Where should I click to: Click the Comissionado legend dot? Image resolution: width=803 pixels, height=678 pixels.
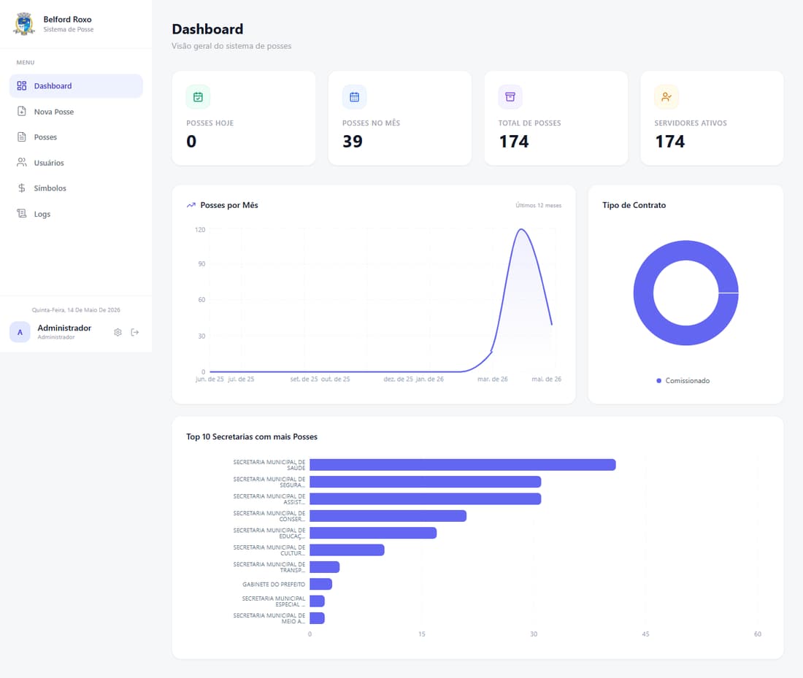(658, 380)
